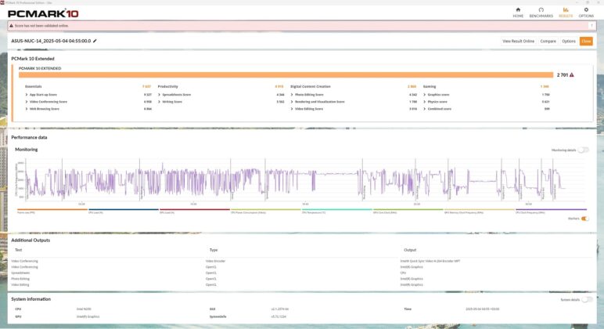The image size is (604, 329).
Task: Click the alert icon in pink validation banner
Action: [11, 26]
